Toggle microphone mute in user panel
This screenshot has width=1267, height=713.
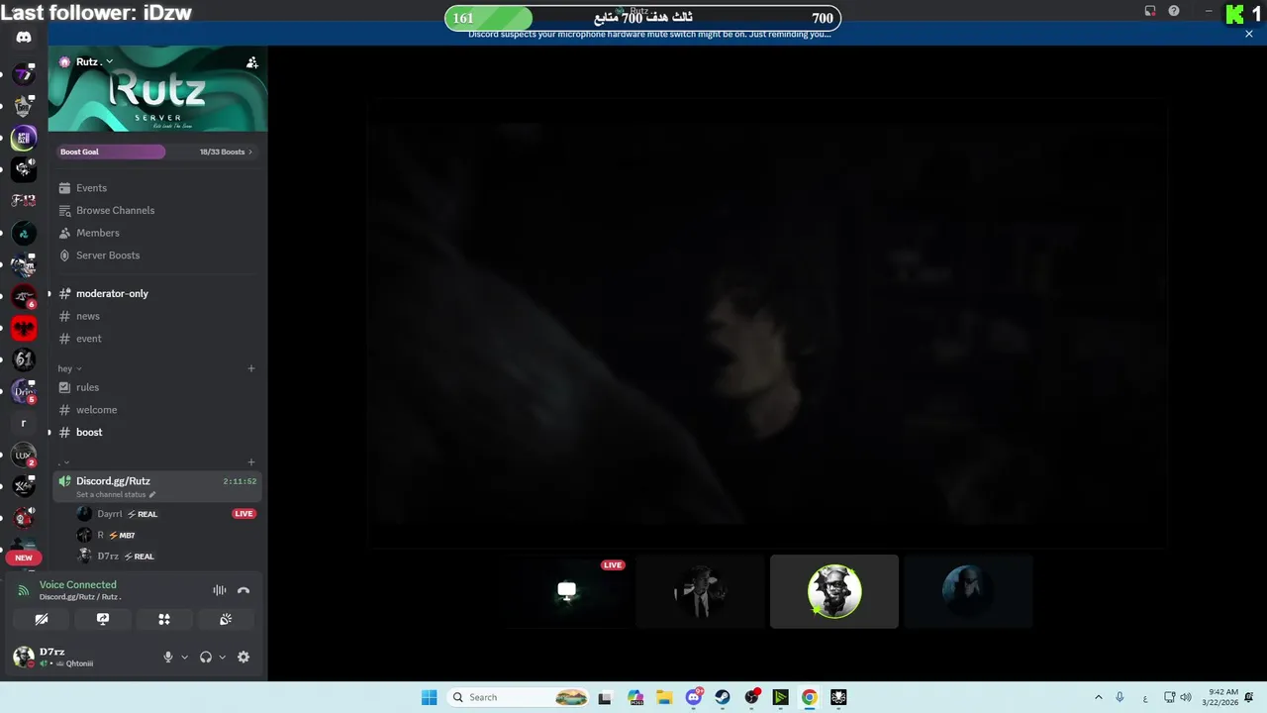168,657
